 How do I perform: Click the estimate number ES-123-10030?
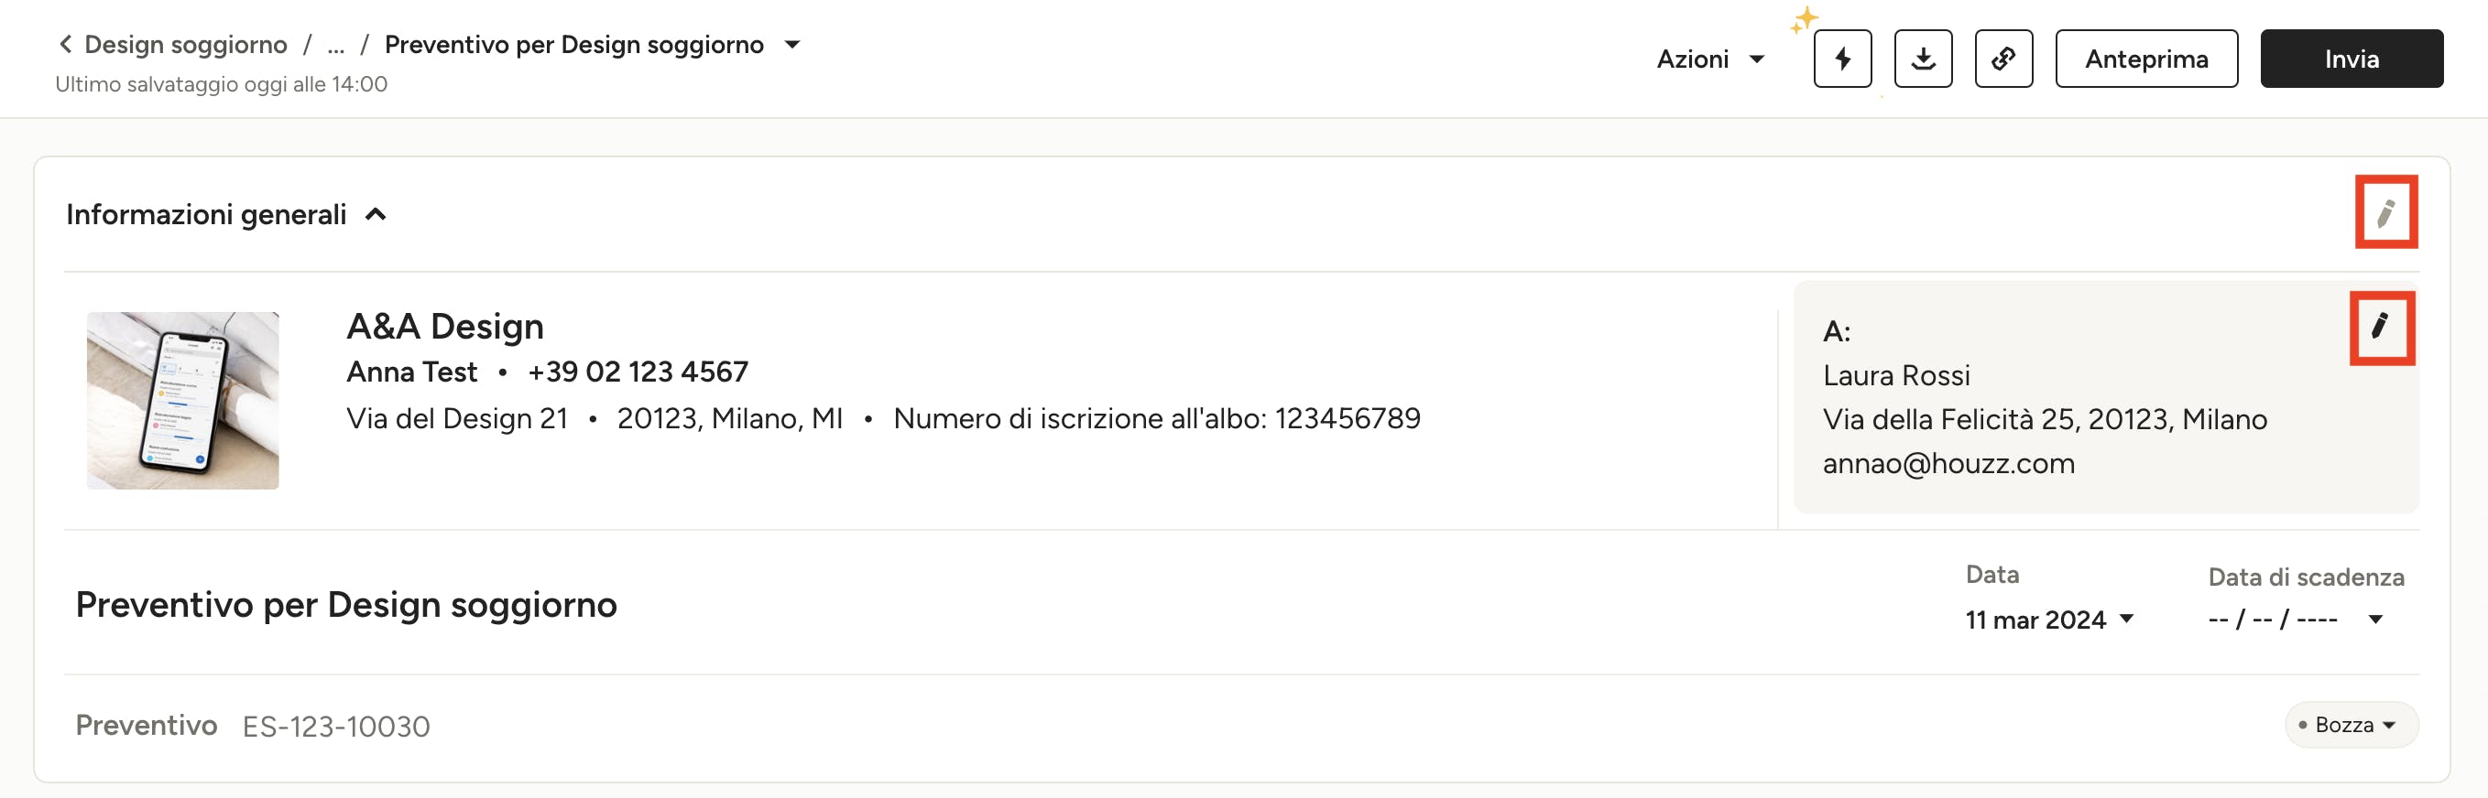coord(336,727)
